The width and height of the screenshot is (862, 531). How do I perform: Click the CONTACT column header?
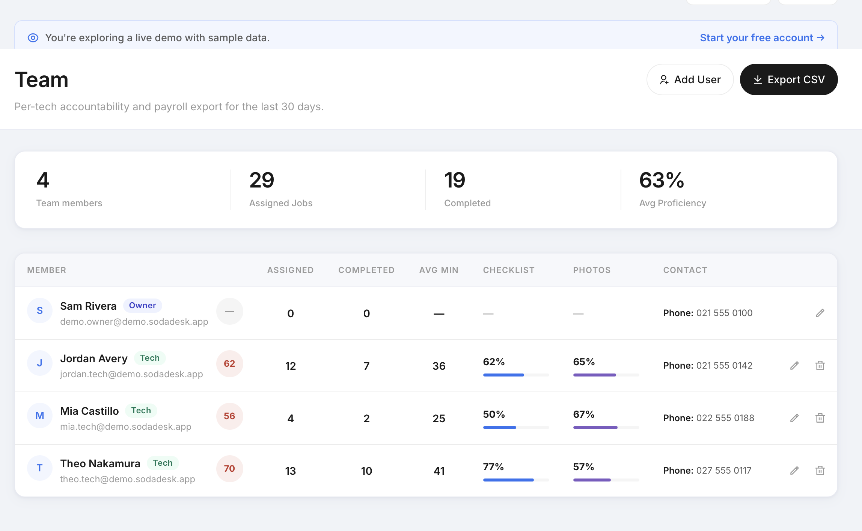tap(685, 270)
